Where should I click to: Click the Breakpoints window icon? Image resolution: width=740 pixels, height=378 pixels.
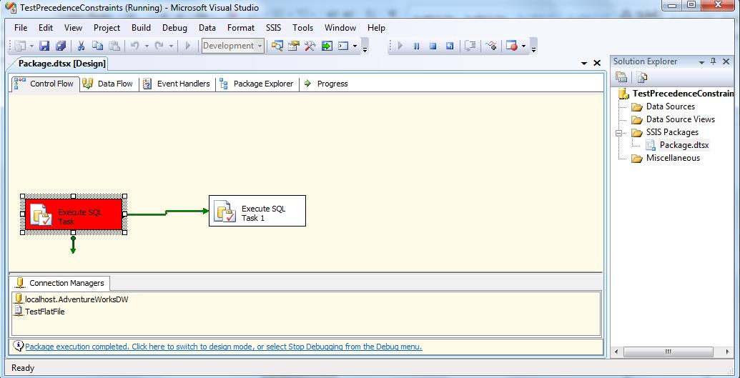[x=512, y=46]
